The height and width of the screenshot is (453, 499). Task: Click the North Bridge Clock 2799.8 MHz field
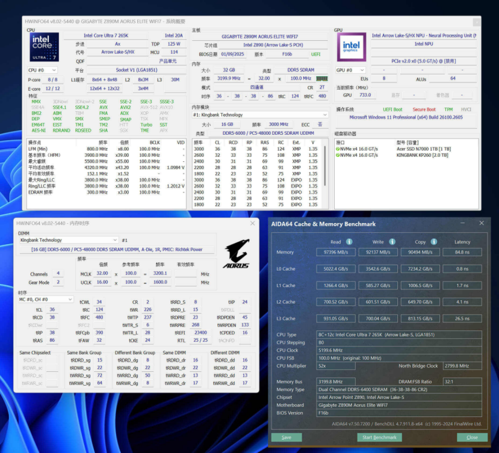coord(462,366)
